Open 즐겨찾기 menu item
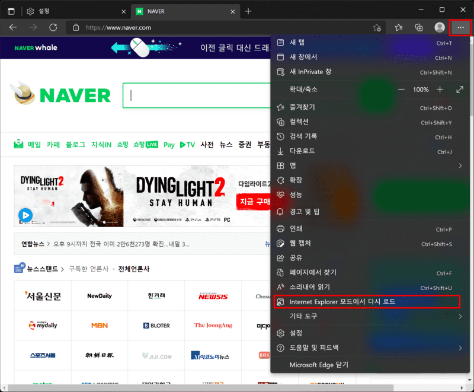This screenshot has height=392, width=474. coord(370,107)
